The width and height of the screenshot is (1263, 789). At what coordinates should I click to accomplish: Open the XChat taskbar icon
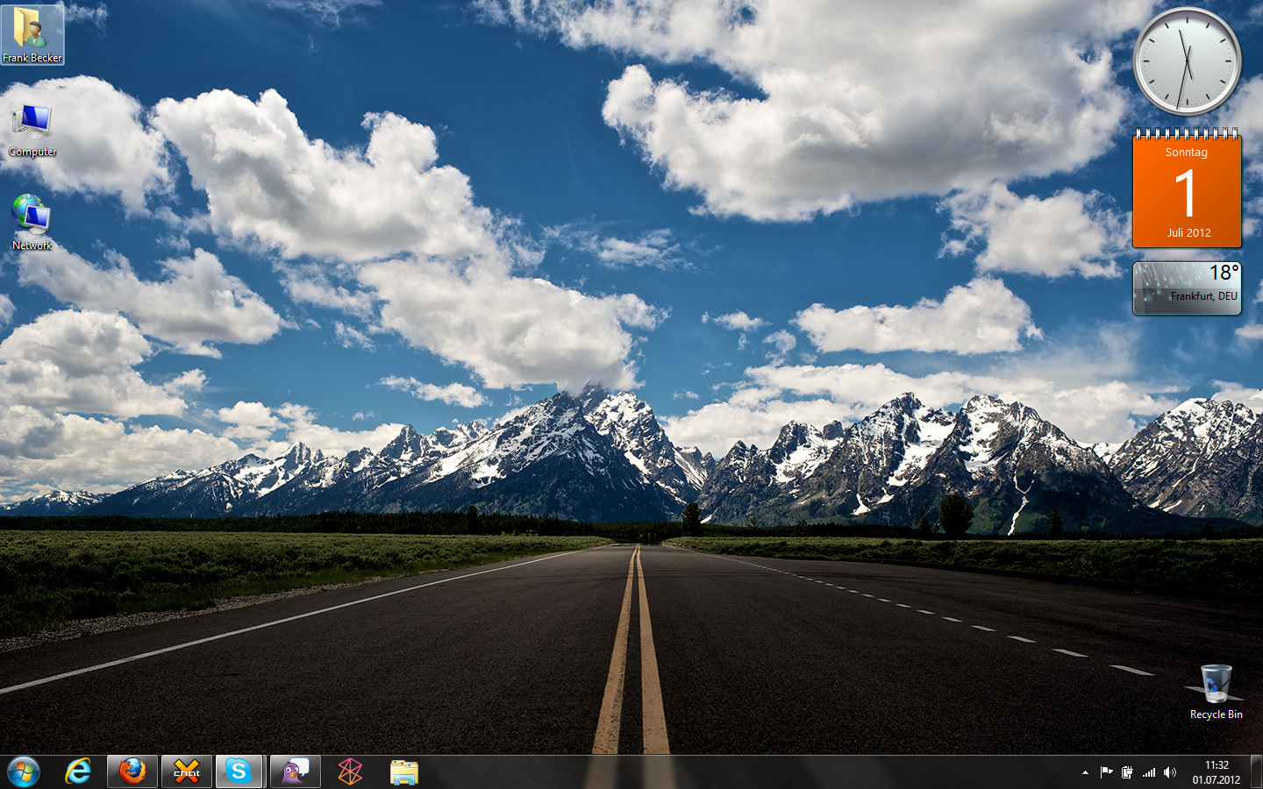[187, 771]
